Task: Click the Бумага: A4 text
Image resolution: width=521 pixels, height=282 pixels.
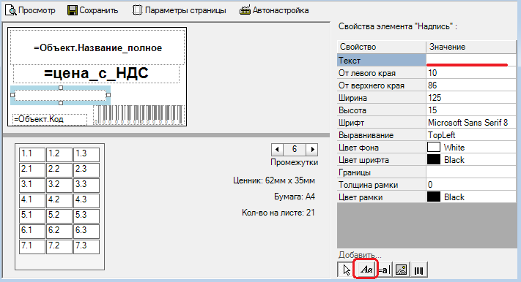Action: click(x=295, y=197)
